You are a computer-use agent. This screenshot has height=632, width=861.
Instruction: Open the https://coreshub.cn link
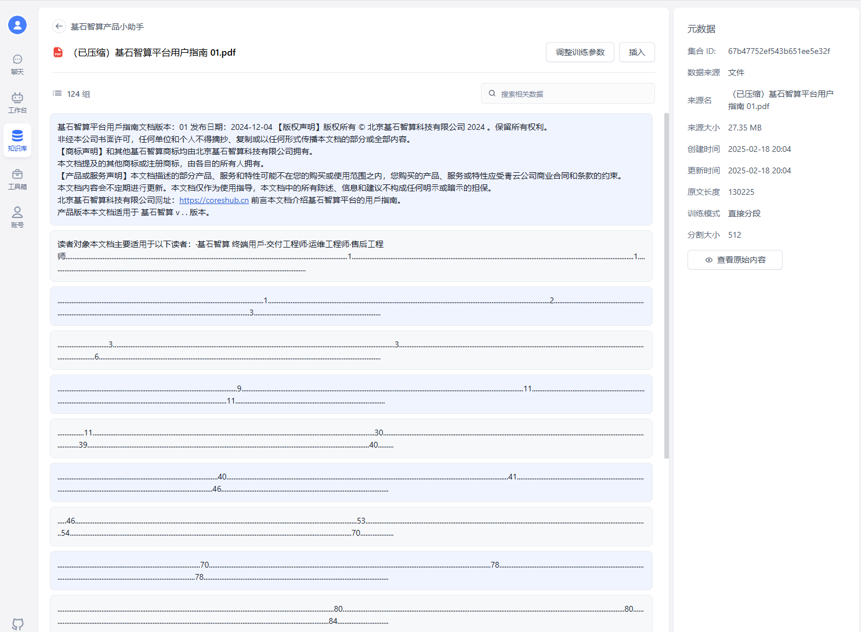pos(214,200)
